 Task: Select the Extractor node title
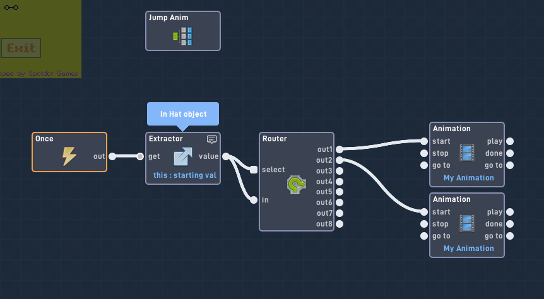165,138
